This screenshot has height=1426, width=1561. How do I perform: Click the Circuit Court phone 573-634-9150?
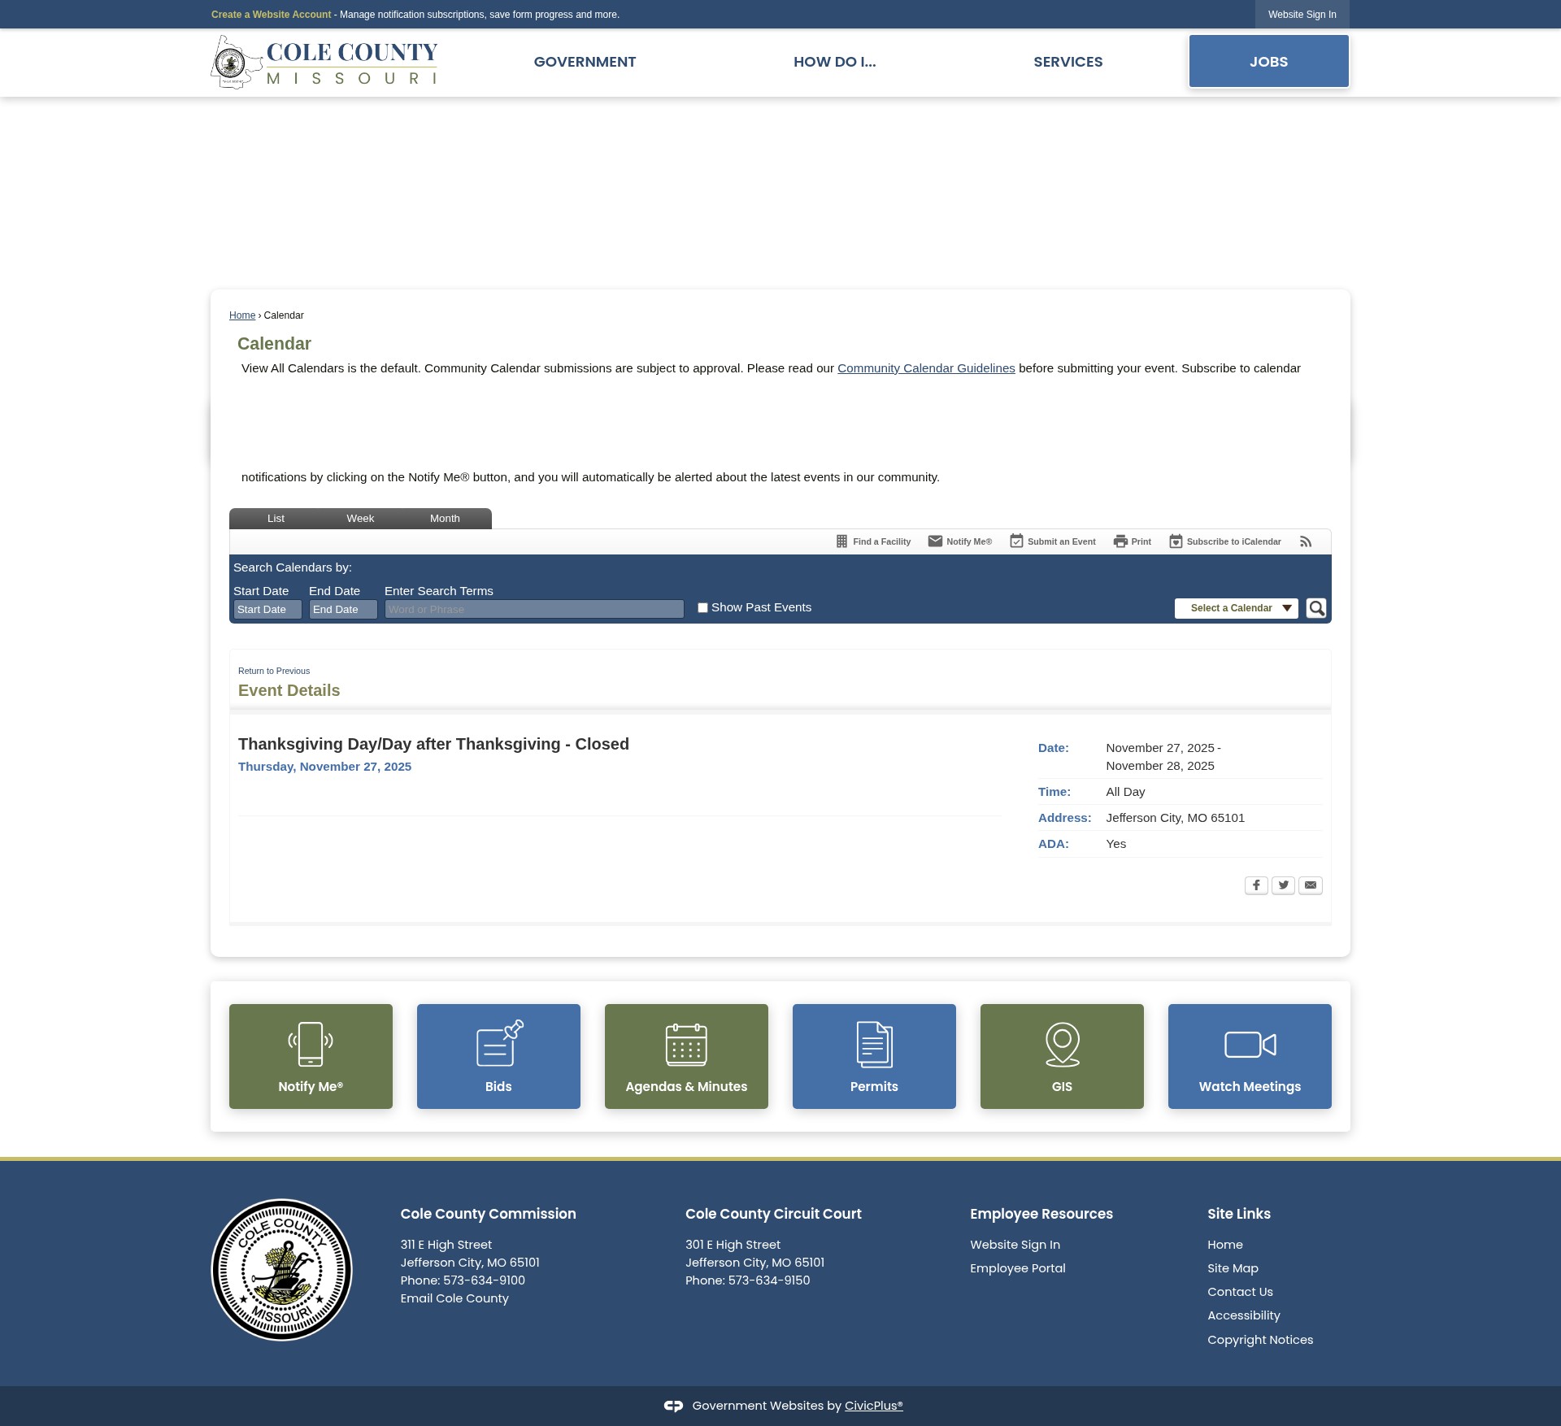[x=769, y=1280]
